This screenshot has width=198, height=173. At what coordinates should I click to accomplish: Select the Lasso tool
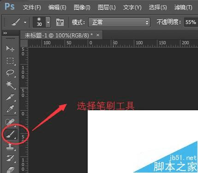[x=10, y=73]
